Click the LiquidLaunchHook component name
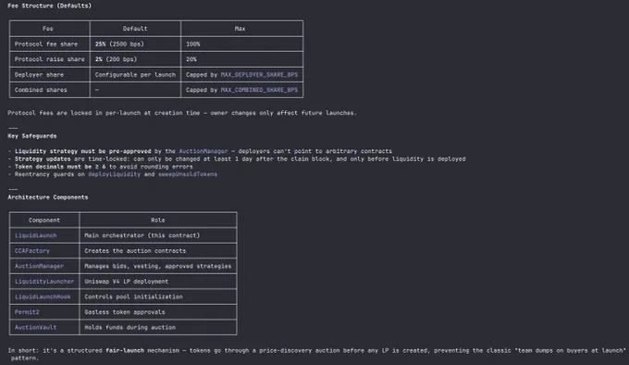The width and height of the screenshot is (629, 365). point(43,296)
